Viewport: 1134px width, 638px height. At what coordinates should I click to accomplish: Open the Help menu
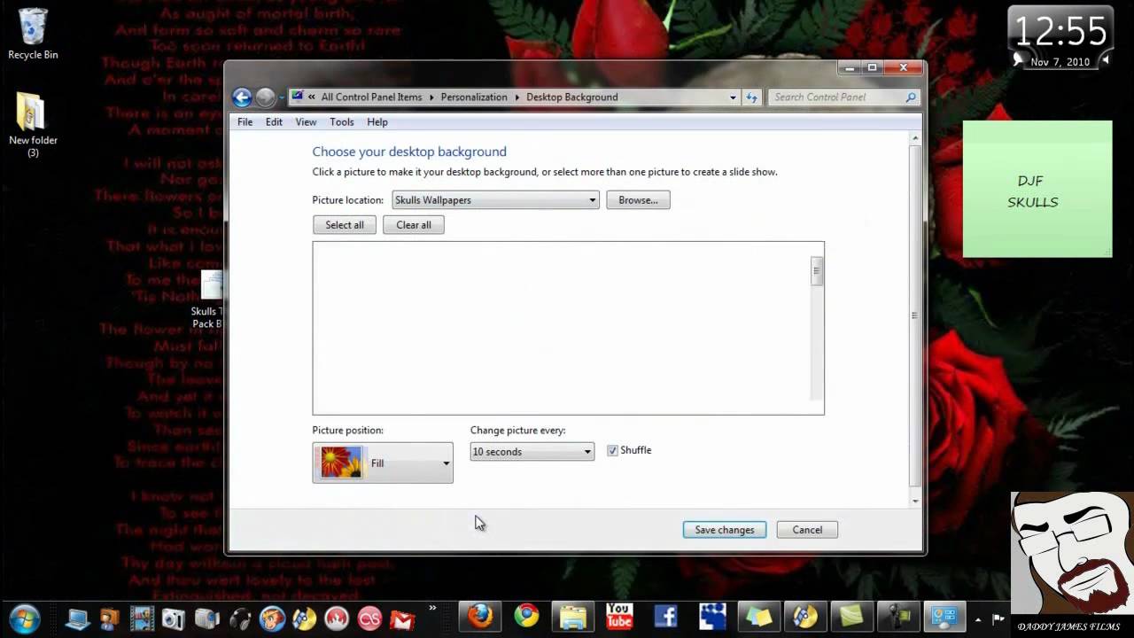(377, 122)
